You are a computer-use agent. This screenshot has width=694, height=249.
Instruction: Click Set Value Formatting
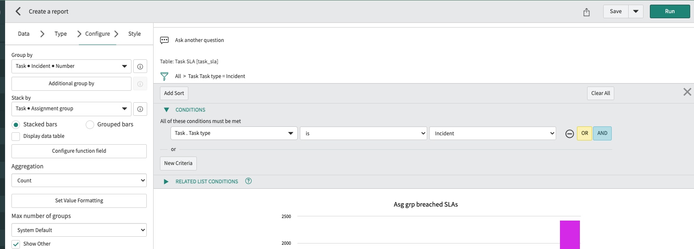click(x=79, y=201)
